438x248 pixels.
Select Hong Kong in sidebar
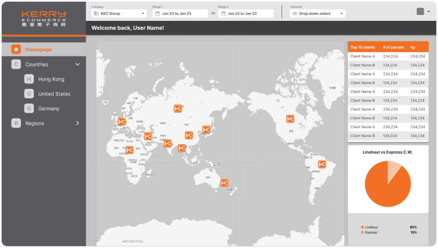coord(51,80)
